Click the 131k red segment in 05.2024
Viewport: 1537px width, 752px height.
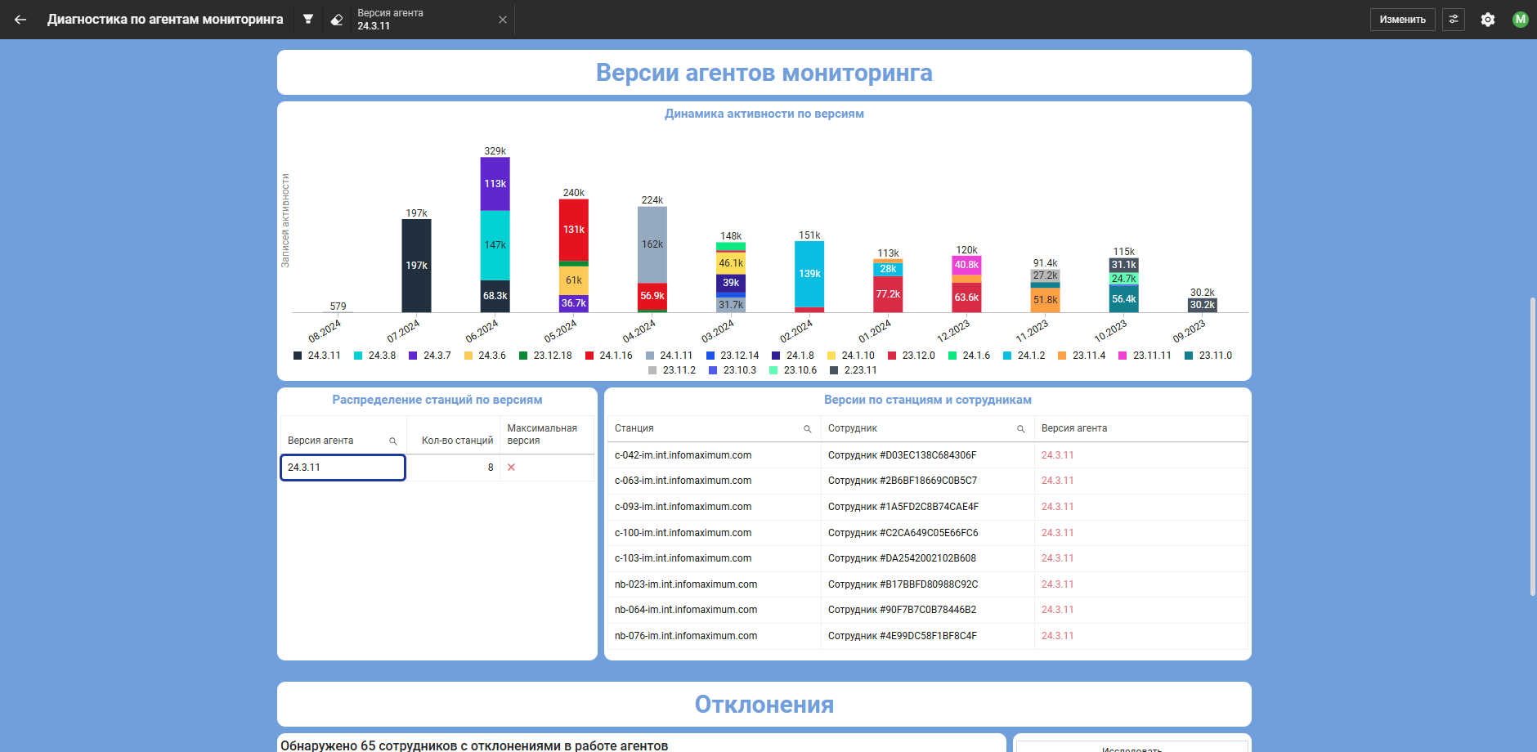[574, 230]
